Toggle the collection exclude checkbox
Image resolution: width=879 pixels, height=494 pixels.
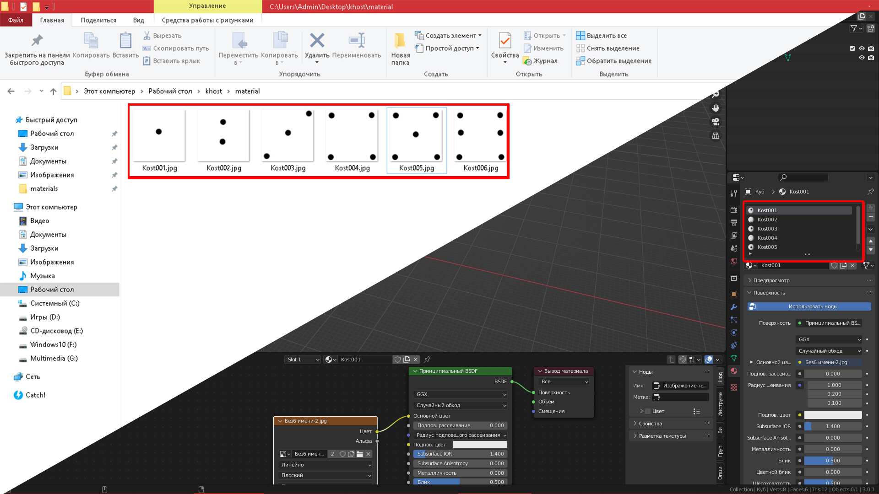coord(852,48)
